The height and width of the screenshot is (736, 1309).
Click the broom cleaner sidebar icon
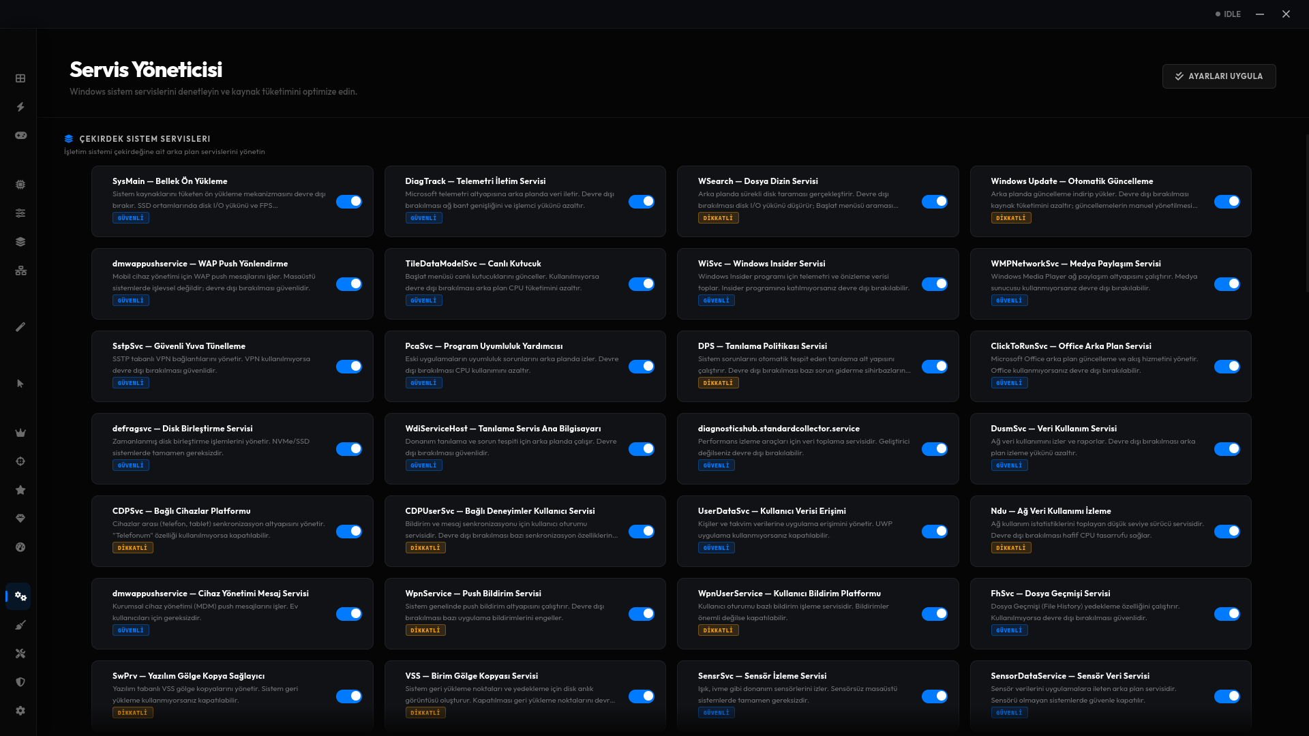(20, 625)
